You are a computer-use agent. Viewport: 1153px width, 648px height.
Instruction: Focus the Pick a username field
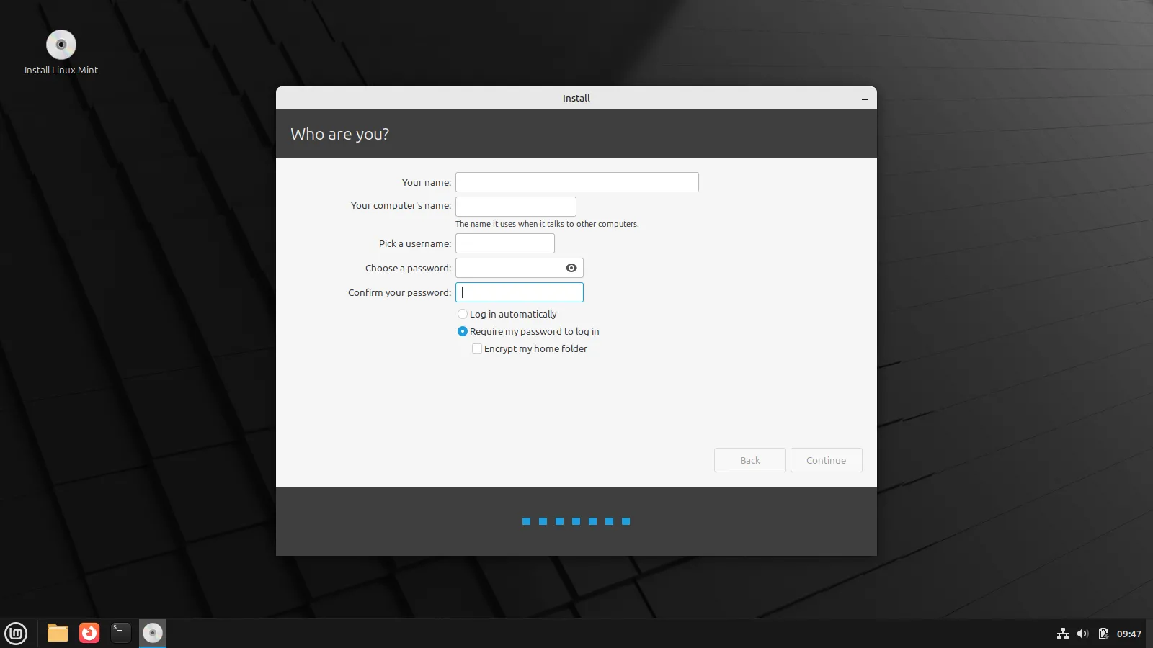[505, 243]
